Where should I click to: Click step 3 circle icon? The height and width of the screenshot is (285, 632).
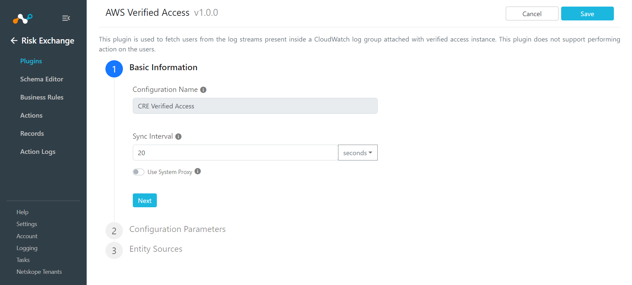tap(114, 250)
